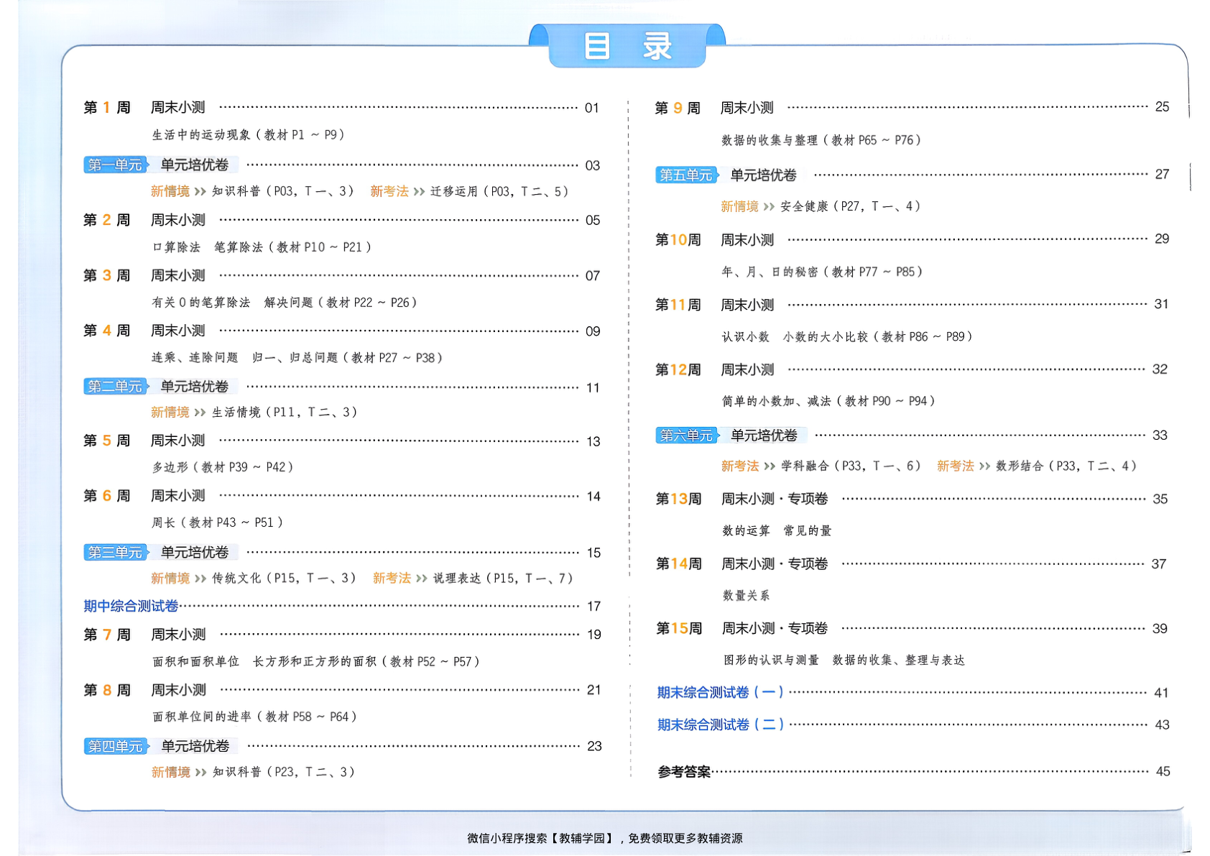
Task: Select the 第三单元 unit badge
Action: point(115,552)
